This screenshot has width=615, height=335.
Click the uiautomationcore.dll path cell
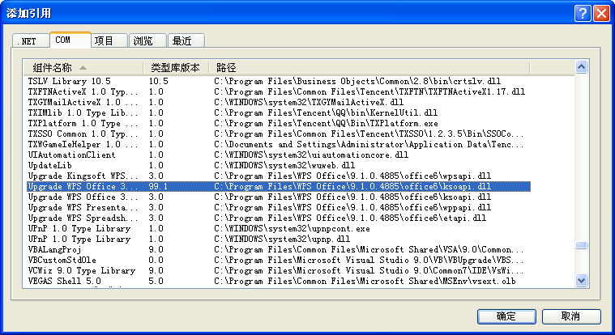pyautogui.click(x=311, y=155)
